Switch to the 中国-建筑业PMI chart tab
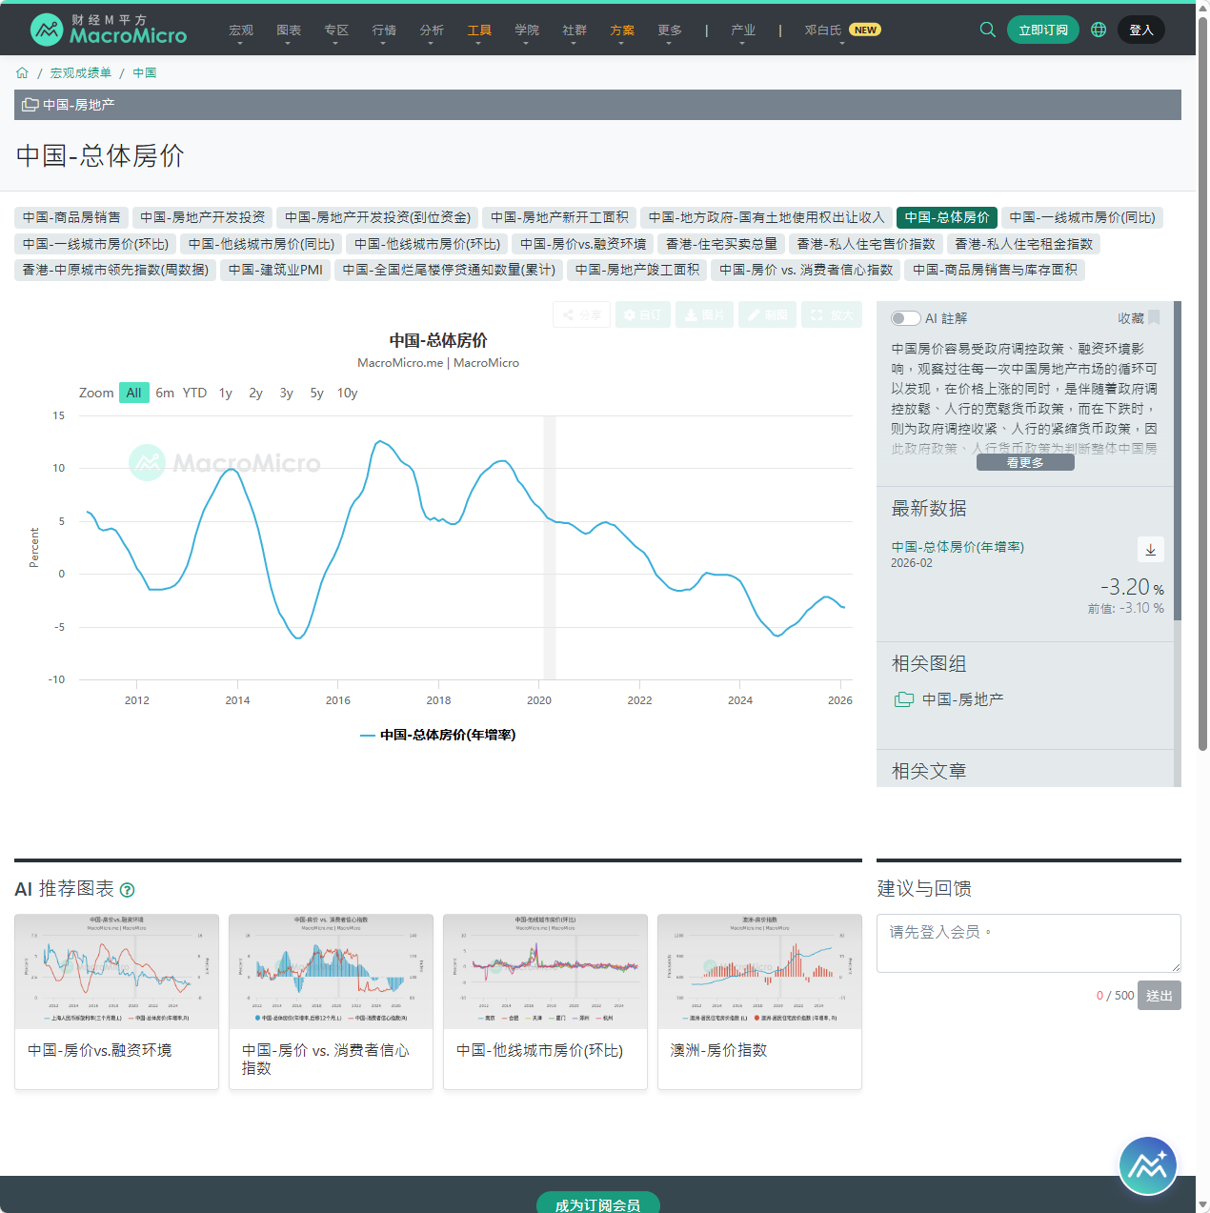This screenshot has height=1213, width=1210. point(275,270)
